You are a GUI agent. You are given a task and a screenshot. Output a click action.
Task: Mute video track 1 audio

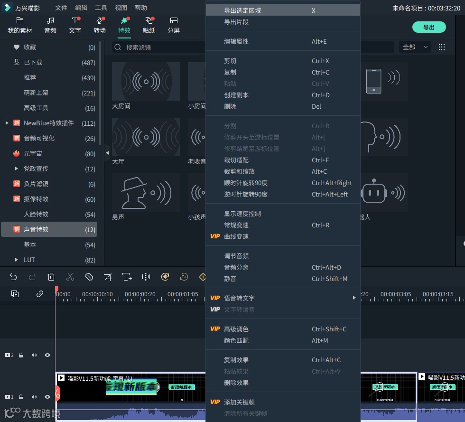coord(34,397)
